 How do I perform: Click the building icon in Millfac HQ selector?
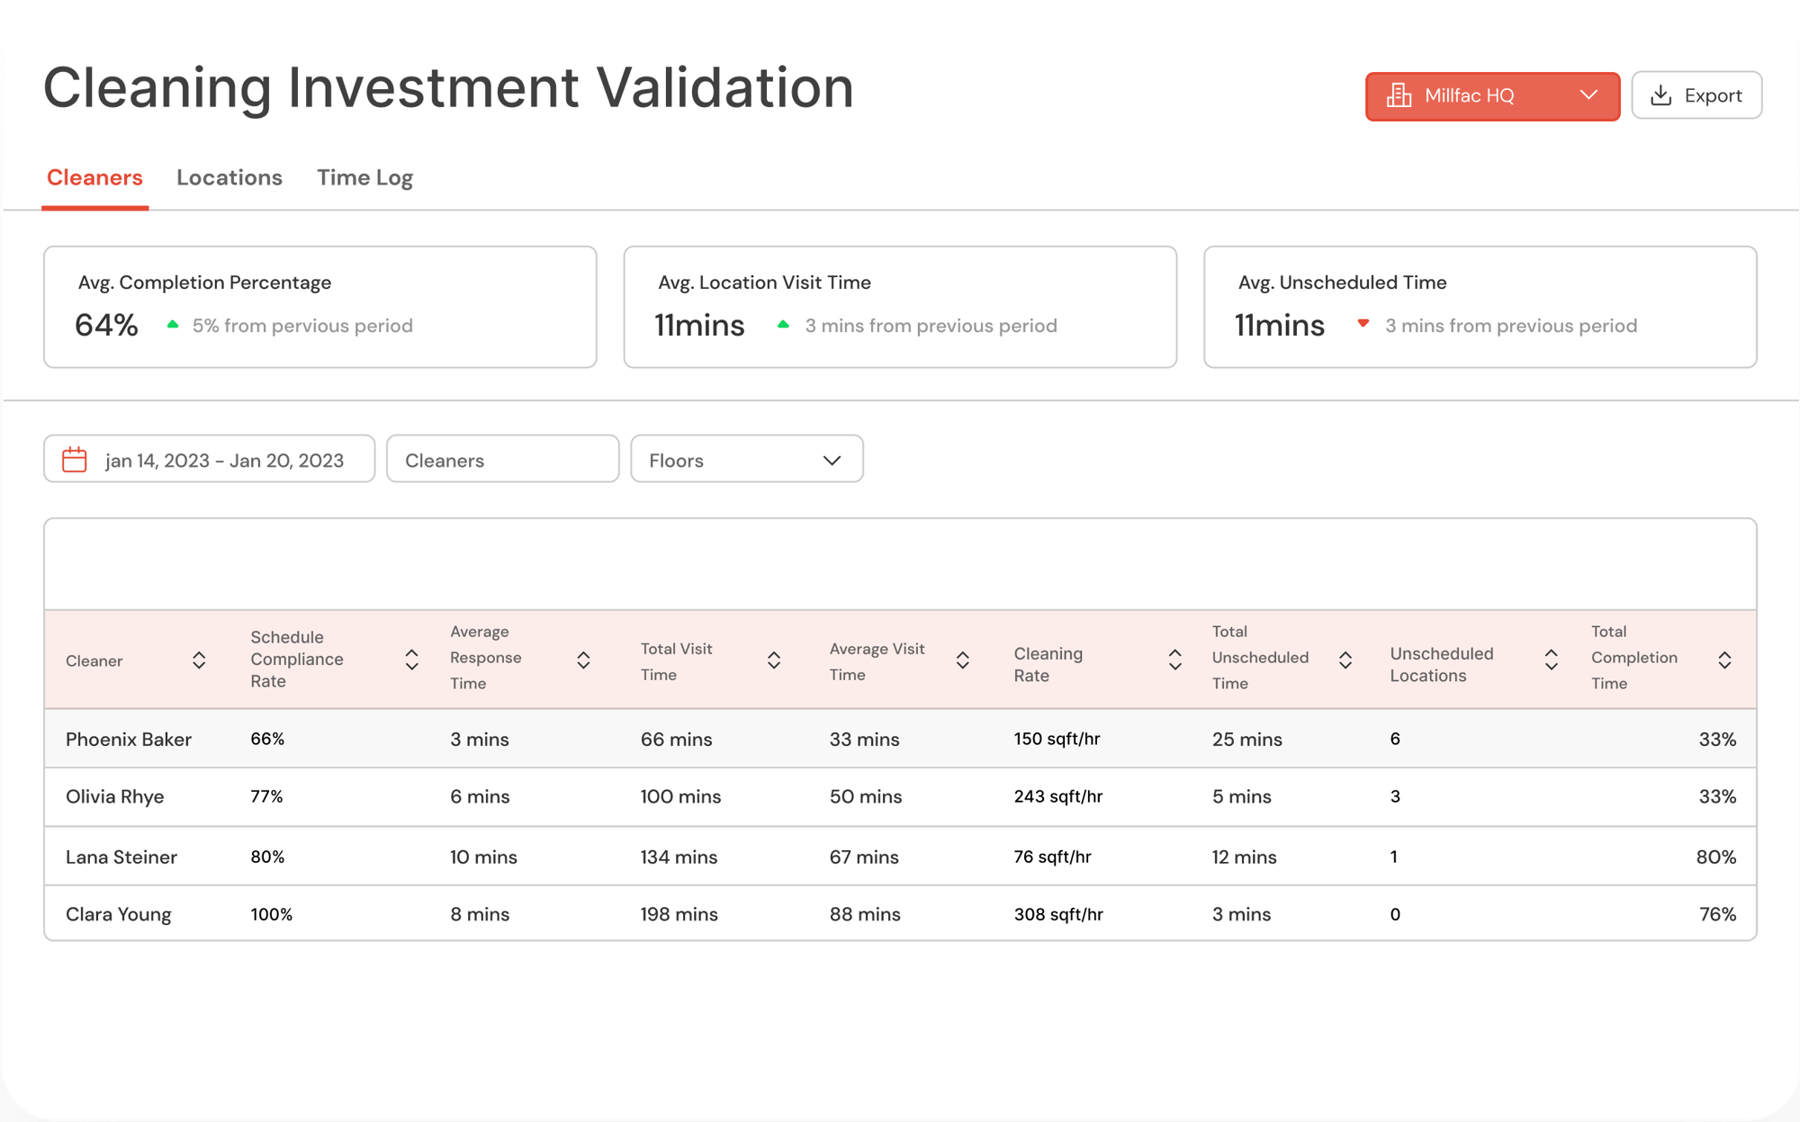[1399, 95]
